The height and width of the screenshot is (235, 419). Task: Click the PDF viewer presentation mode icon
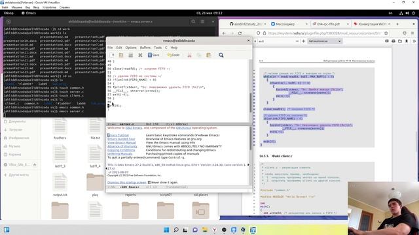point(387,41)
